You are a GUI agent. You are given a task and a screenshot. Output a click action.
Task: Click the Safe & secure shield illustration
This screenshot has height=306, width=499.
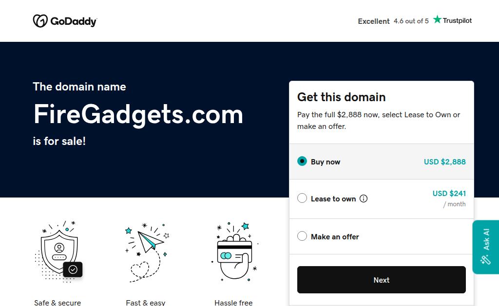click(x=58, y=252)
